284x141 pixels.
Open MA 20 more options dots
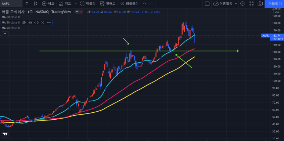(x=49, y=23)
